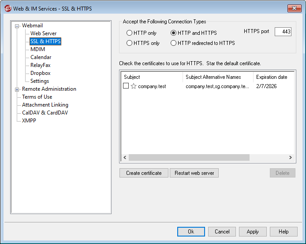This screenshot has height=244, width=306.
Task: Click the Apply button
Action: tap(253, 232)
